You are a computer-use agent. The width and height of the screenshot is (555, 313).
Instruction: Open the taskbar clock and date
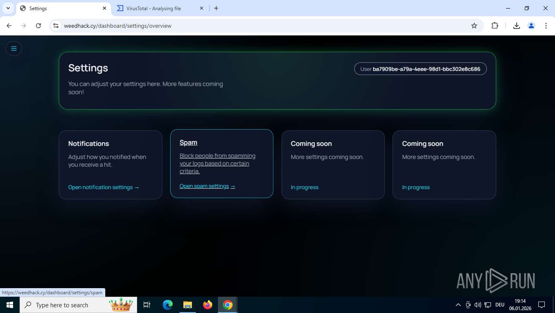(520, 305)
